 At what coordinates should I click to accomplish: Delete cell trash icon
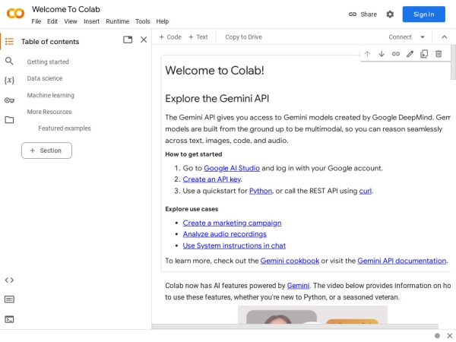click(439, 54)
